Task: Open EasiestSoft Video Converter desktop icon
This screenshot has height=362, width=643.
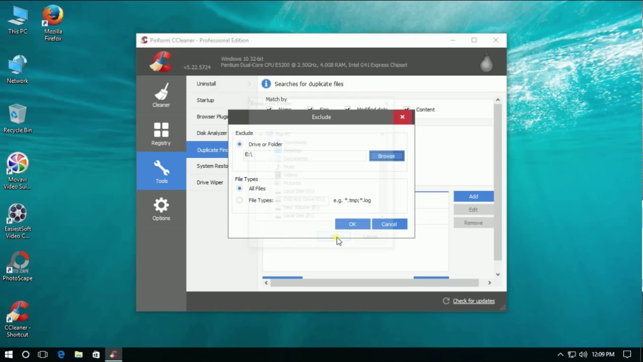Action: tap(18, 221)
